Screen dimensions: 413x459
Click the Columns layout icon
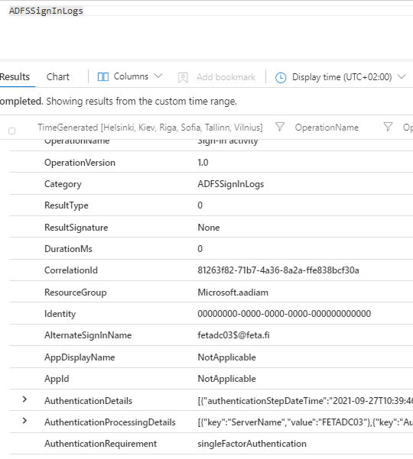click(x=103, y=77)
